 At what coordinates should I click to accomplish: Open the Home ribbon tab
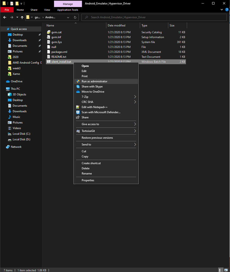pos(20,10)
